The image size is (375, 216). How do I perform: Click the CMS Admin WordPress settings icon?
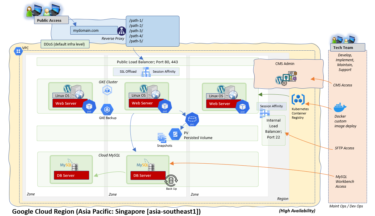coord(286,78)
